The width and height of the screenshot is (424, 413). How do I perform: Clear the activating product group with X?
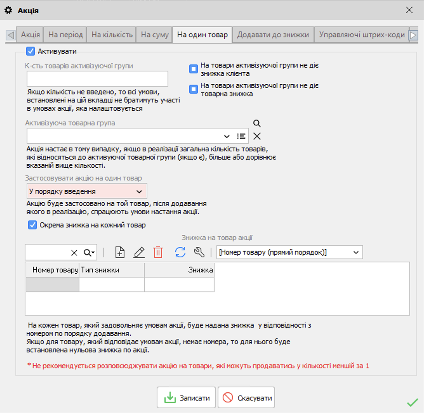(x=257, y=136)
